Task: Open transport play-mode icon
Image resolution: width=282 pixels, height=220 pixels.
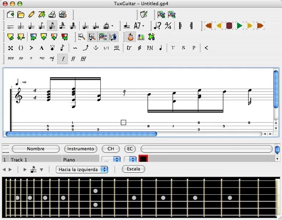Action: click(x=151, y=37)
